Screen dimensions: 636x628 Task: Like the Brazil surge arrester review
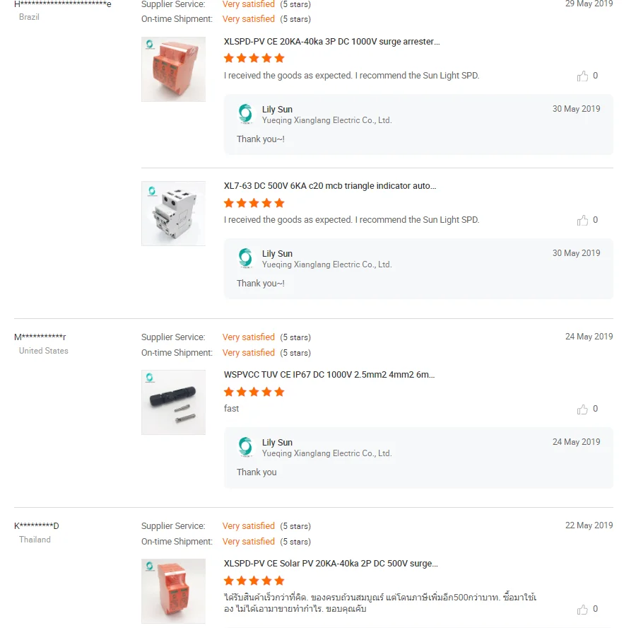[583, 76]
